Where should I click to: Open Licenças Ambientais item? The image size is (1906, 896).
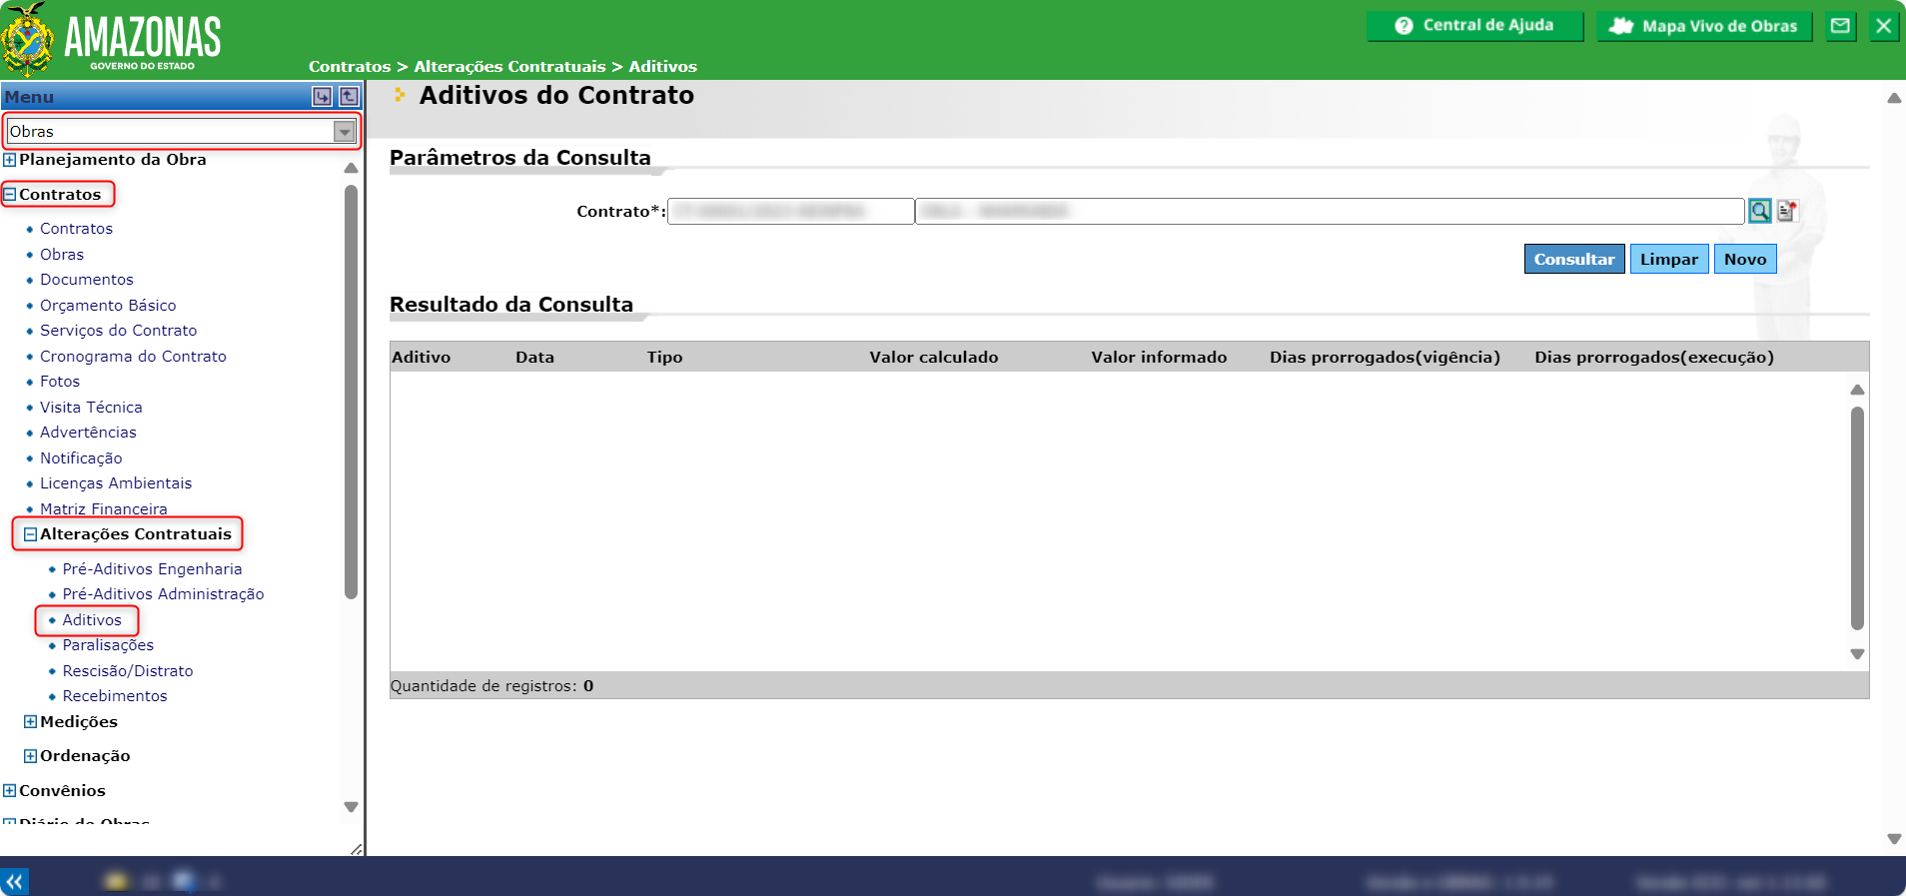pyautogui.click(x=116, y=483)
